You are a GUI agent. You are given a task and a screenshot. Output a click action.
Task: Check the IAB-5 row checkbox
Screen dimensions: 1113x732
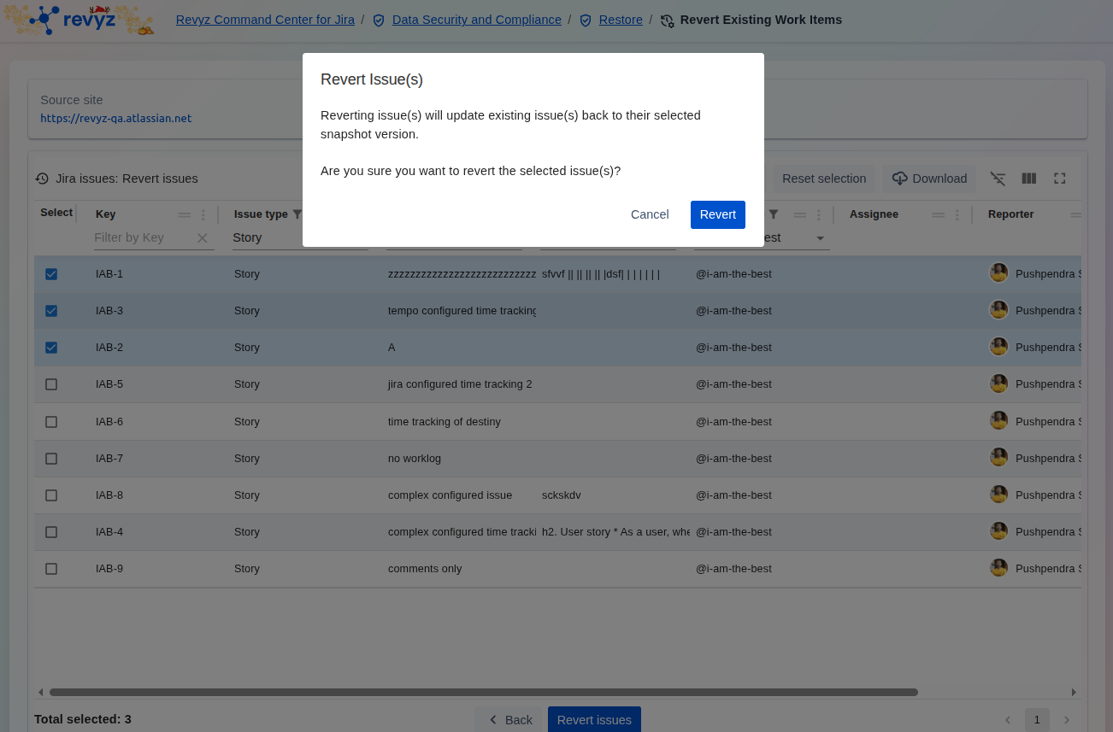pyautogui.click(x=51, y=384)
